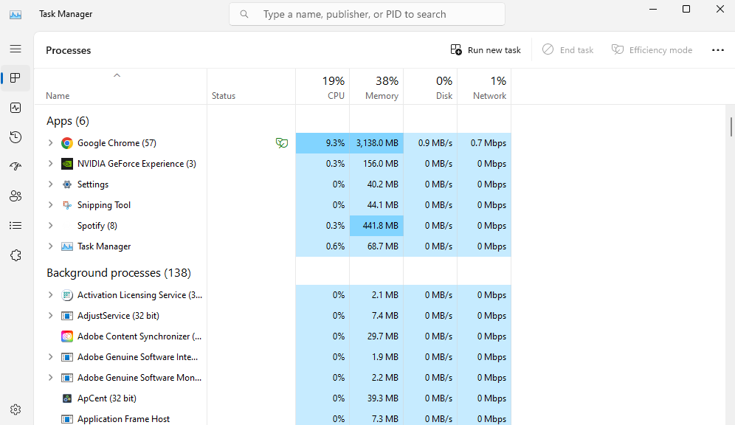Image resolution: width=735 pixels, height=425 pixels.
Task: Expand the AdjustService process group
Action: [x=51, y=315]
